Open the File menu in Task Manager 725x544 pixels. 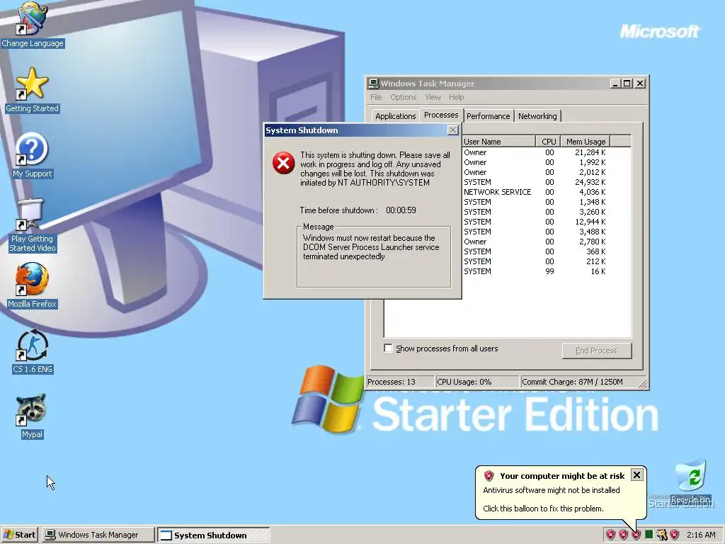376,97
